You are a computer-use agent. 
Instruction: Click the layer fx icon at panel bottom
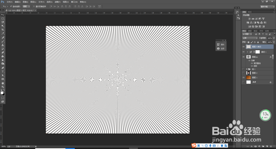(252, 146)
